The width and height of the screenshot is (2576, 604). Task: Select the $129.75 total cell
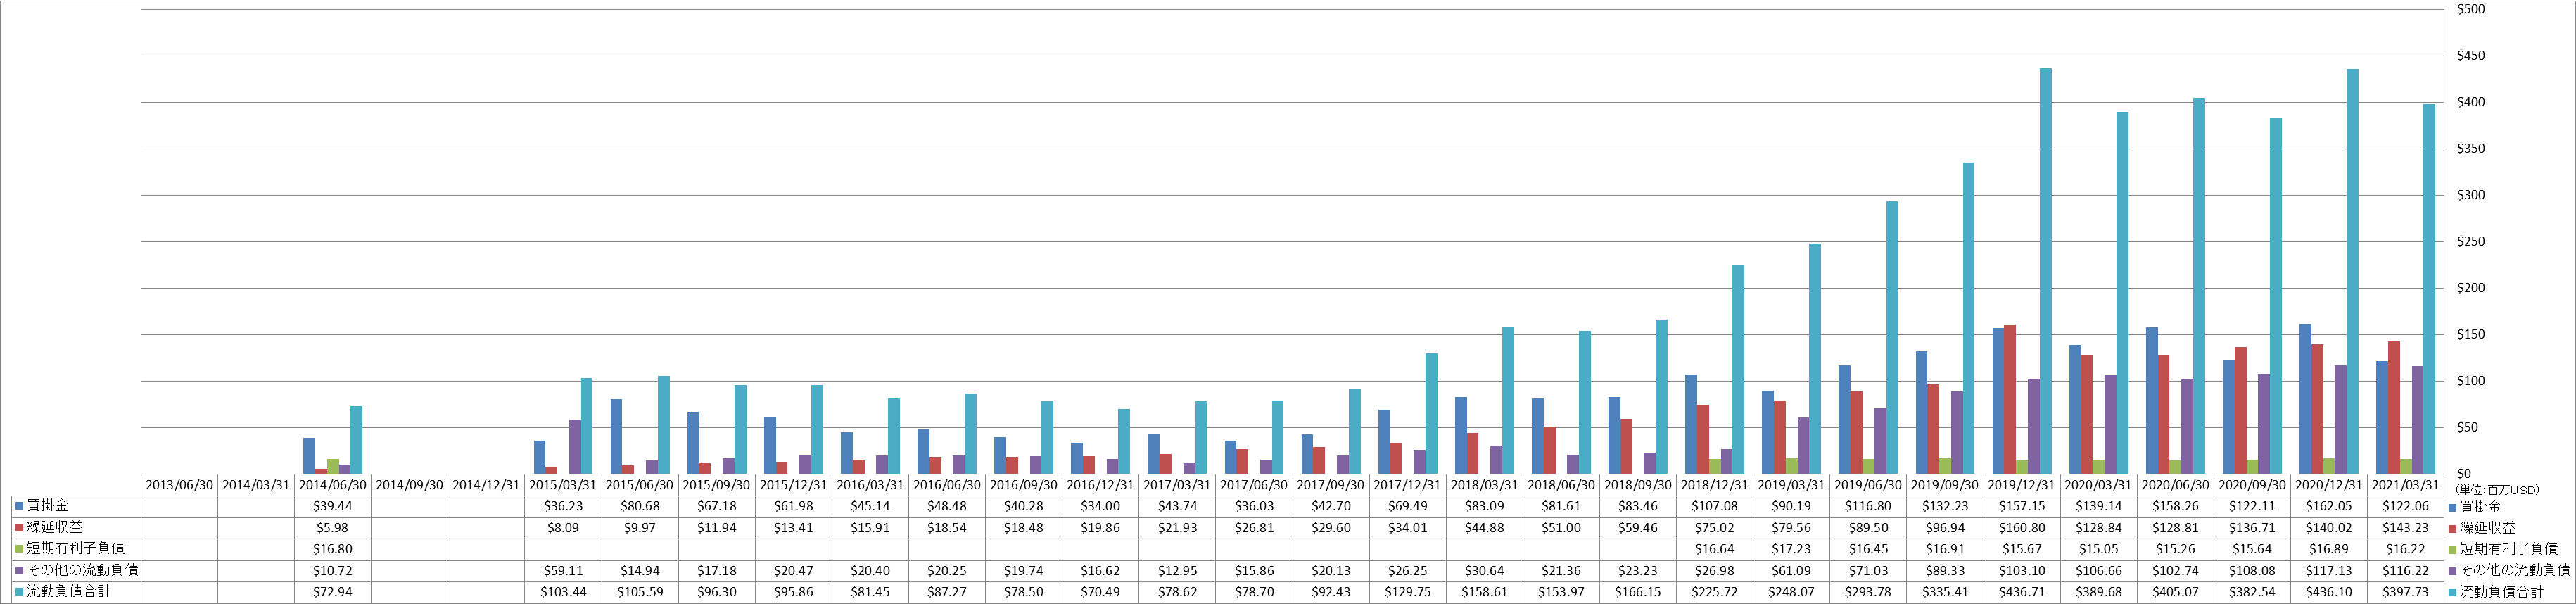1407,592
